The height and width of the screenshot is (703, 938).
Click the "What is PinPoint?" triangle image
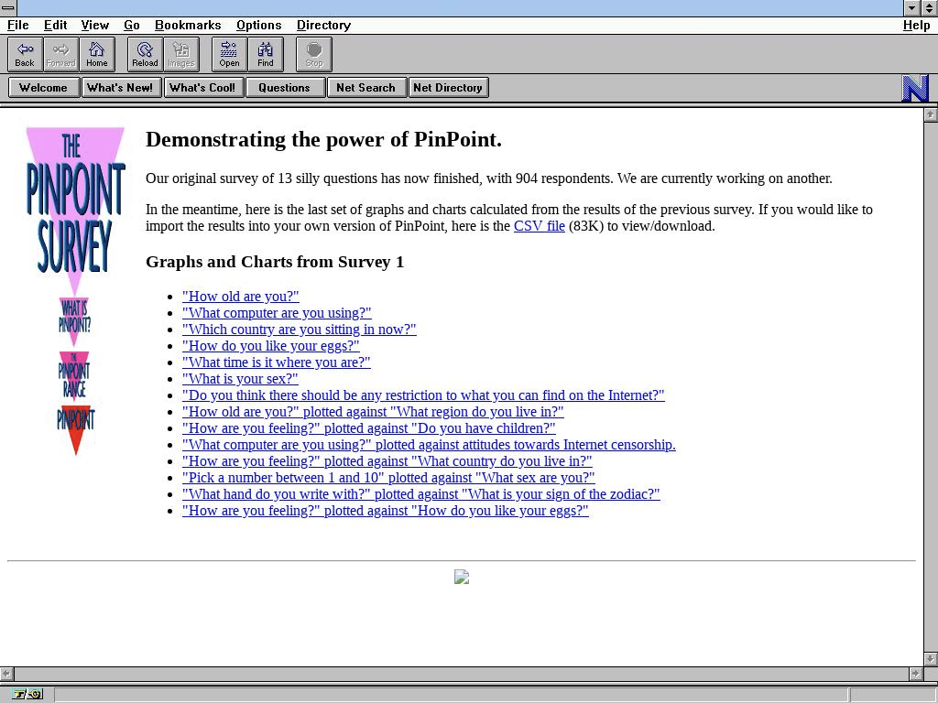click(x=74, y=319)
